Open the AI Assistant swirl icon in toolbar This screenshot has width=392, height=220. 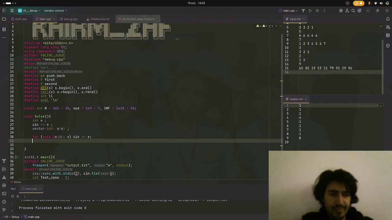[x=341, y=11]
